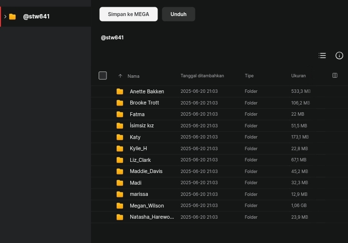This screenshot has height=243, width=348.
Task: Click marissa folder icon
Action: [x=120, y=194]
